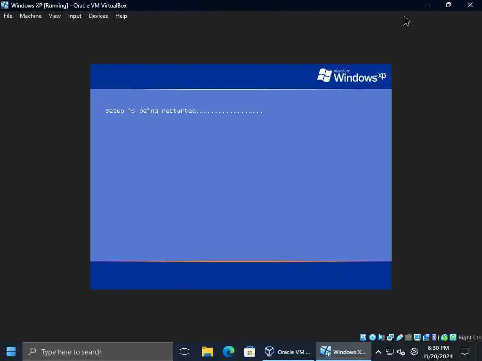This screenshot has height=361, width=482.
Task: Click the recording status icon
Action: [426, 337]
